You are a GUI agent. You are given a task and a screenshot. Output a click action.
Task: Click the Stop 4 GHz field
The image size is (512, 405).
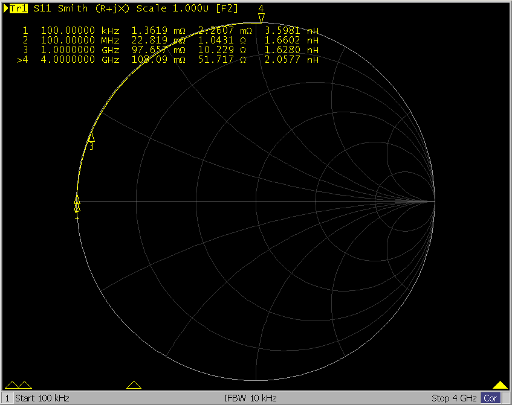(455, 398)
